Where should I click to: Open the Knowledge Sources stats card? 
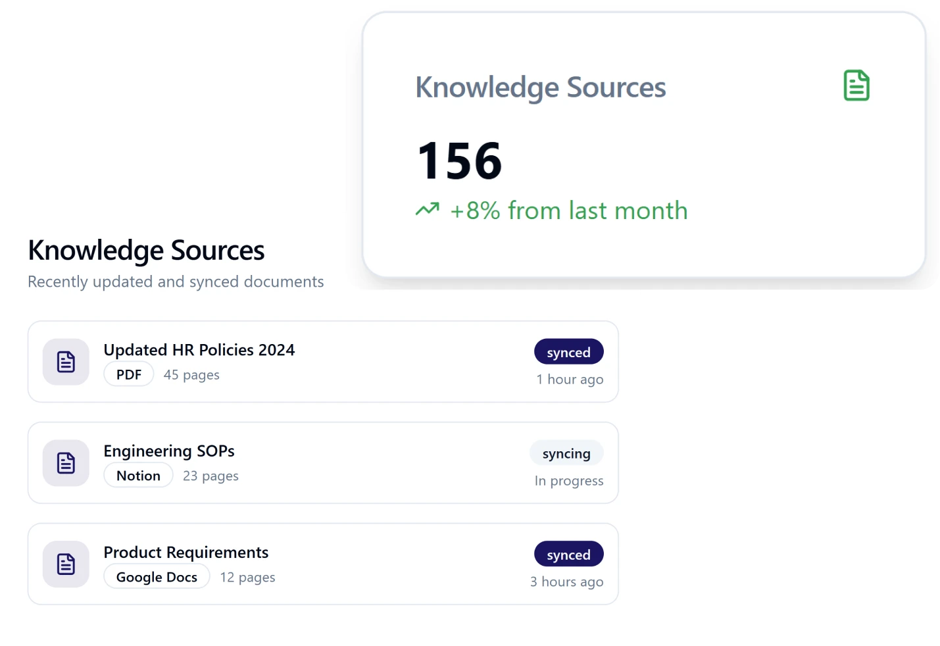645,141
